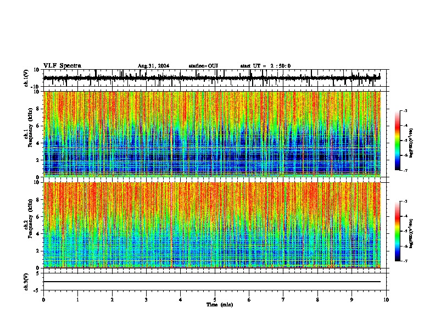Click the time axis tick label "1"

point(77,300)
